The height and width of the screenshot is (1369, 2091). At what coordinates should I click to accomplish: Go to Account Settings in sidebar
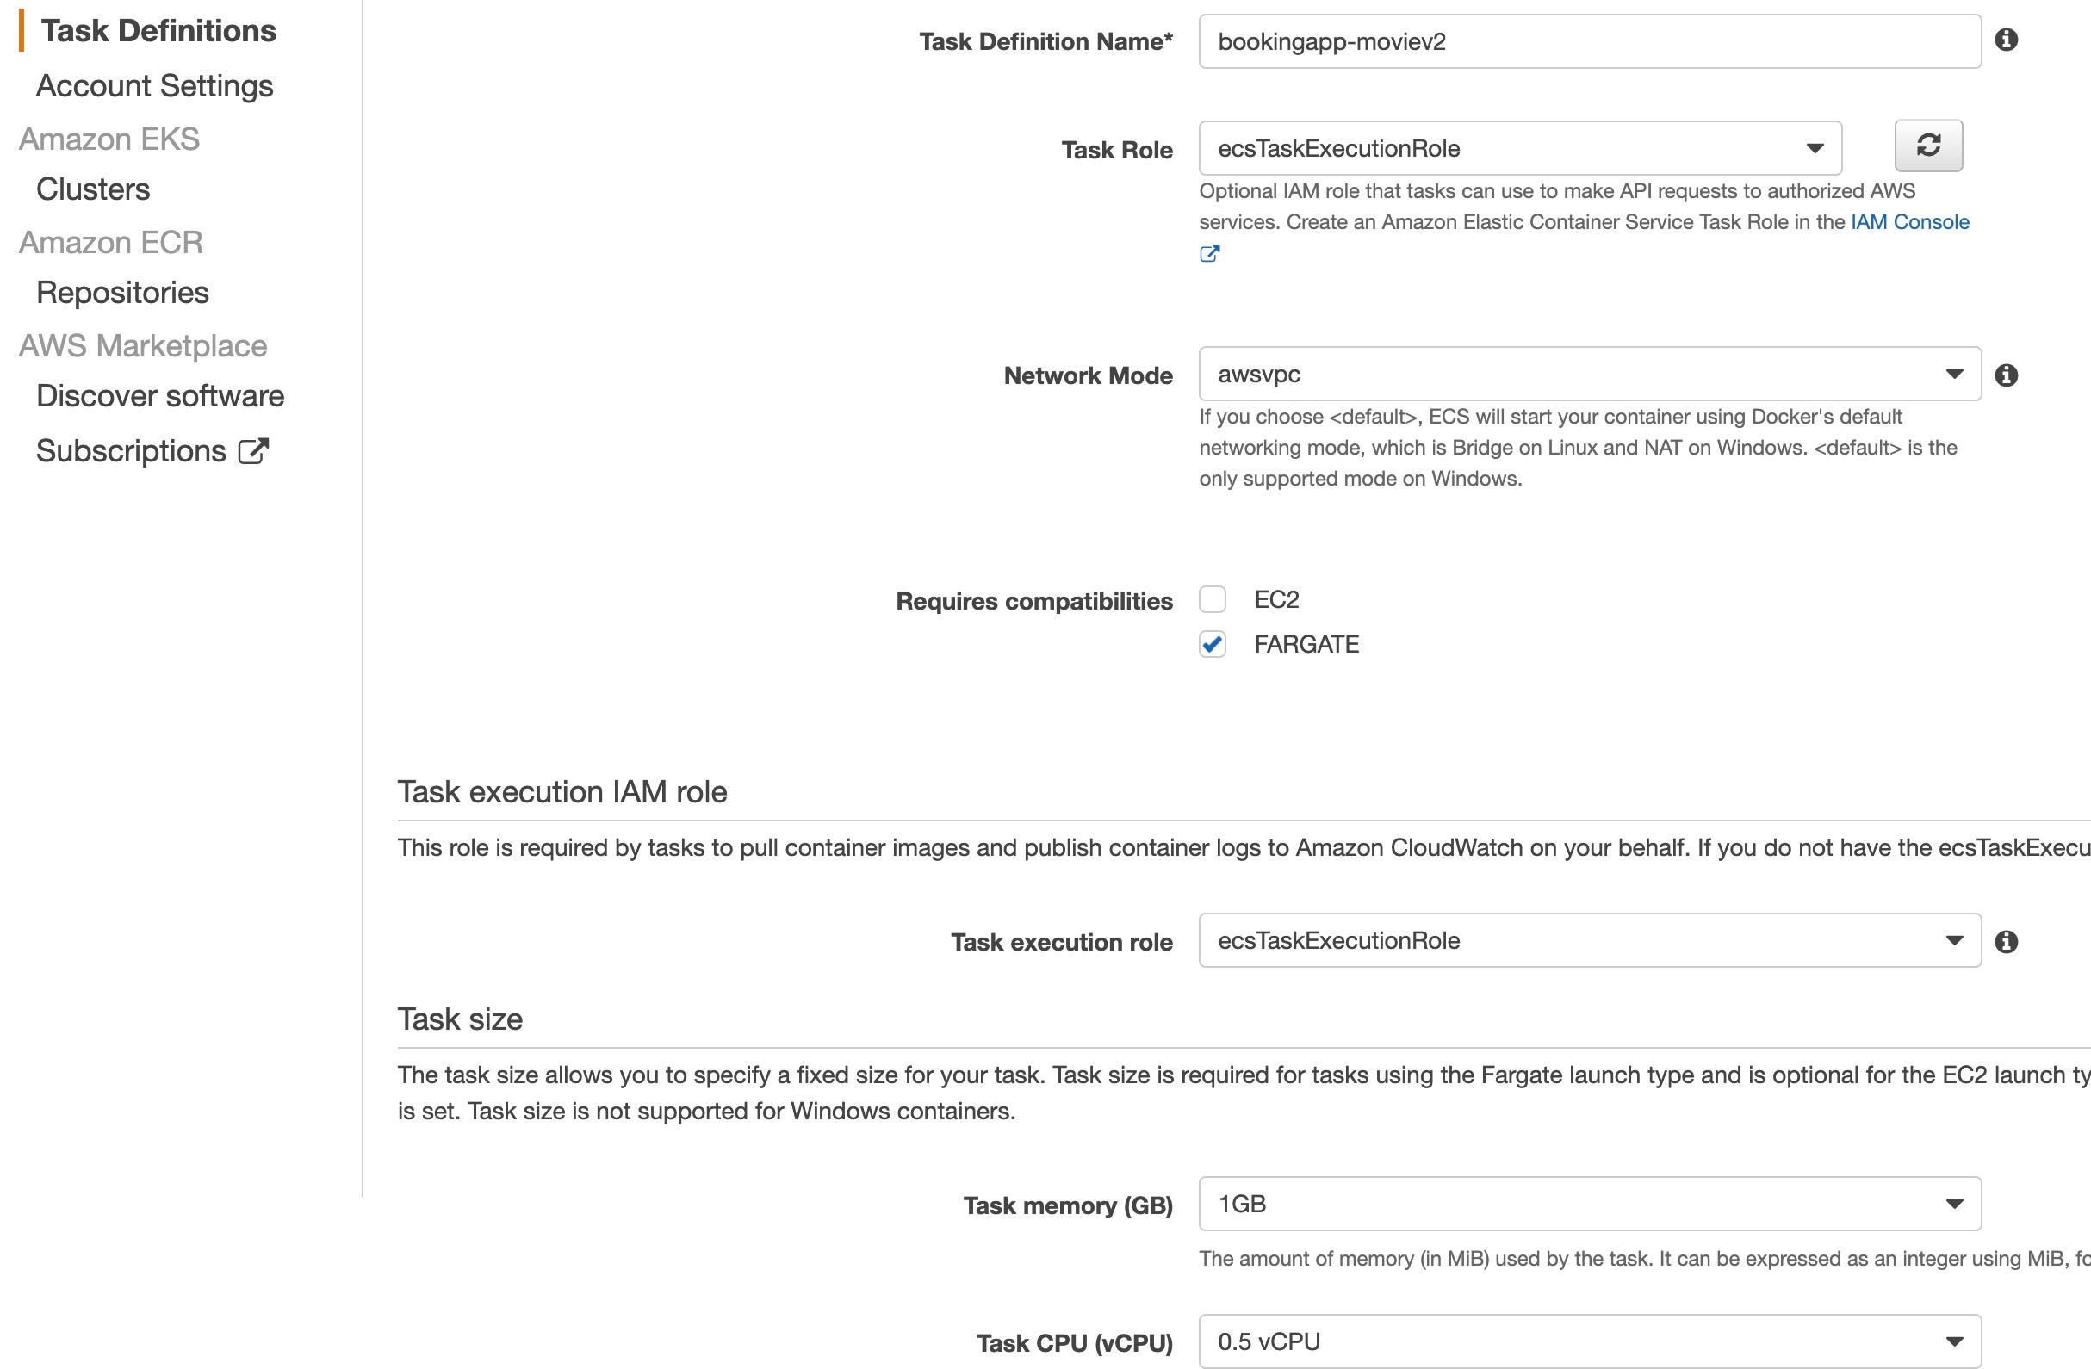155,86
